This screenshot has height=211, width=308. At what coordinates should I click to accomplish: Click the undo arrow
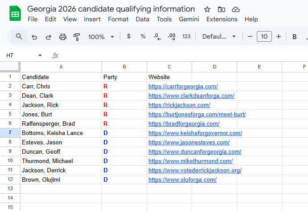pos(34,36)
